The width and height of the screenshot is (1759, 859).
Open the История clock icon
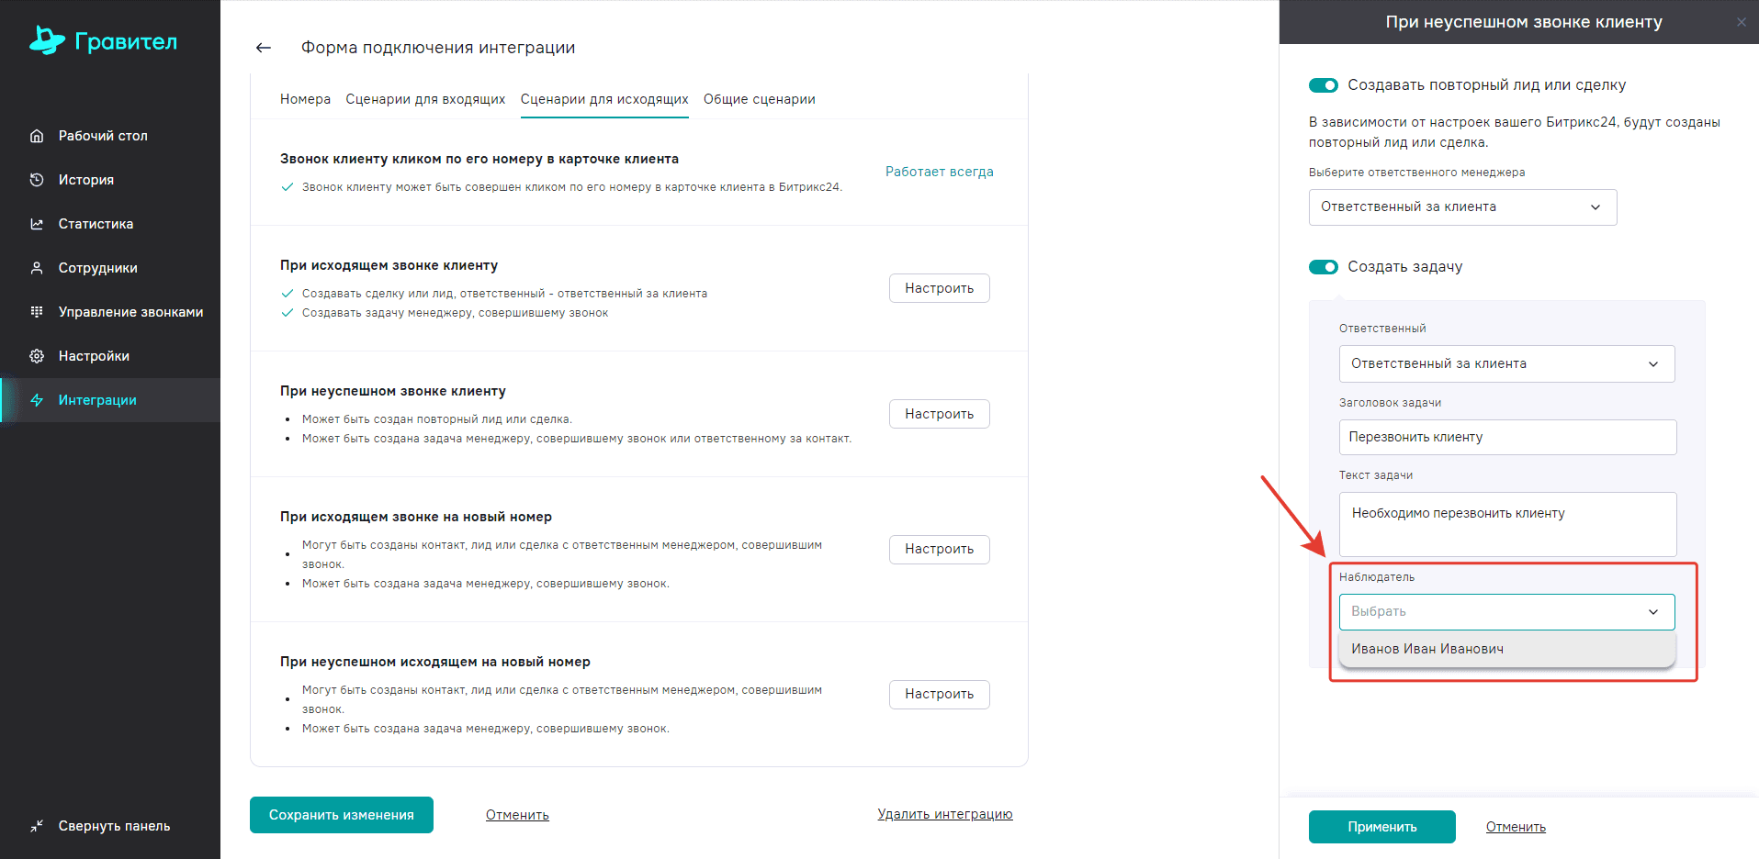pos(37,180)
